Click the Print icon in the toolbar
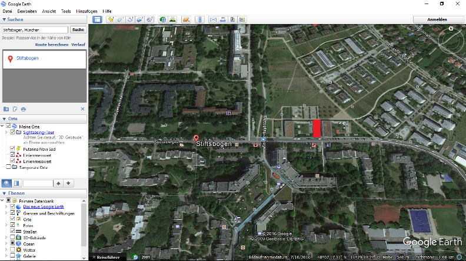Image resolution: width=466 pixels, height=261 pixels. coord(223,19)
